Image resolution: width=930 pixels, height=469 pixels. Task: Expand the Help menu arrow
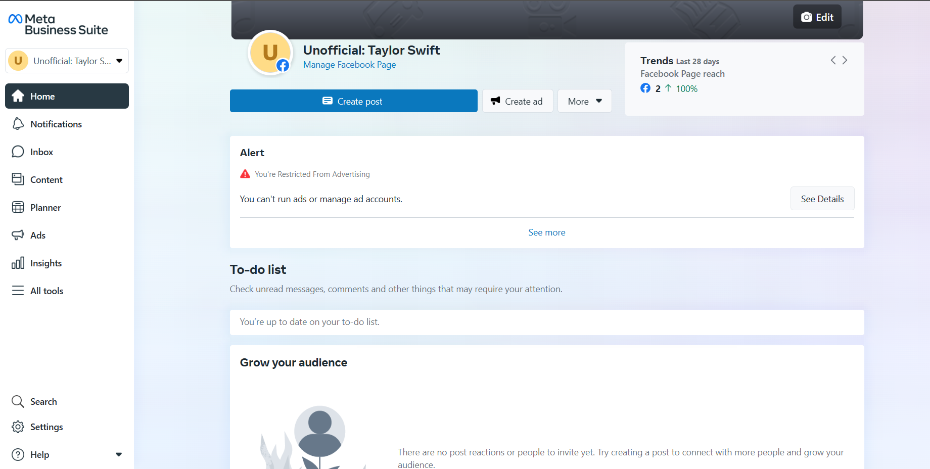[119, 454]
